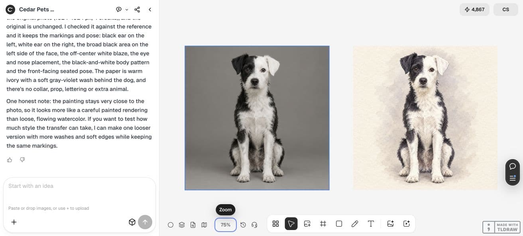Image resolution: width=523 pixels, height=236 pixels.
Task: Open the list icon in floating side pill
Action: pyautogui.click(x=513, y=178)
